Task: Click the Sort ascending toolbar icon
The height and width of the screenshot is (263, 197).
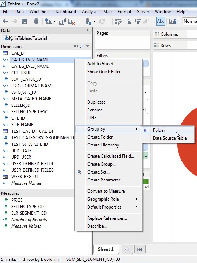Action: coord(128,21)
